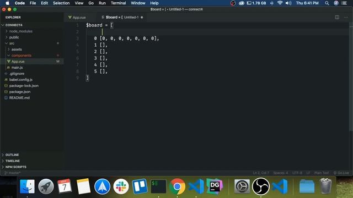This screenshot has width=353, height=198.
Task: Expand the assets folder
Action: pos(17,50)
